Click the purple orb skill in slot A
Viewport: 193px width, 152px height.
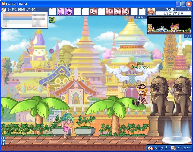[61, 12]
